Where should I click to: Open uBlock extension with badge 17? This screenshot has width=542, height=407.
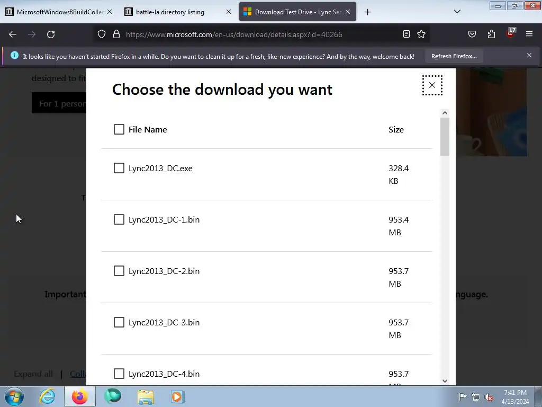click(x=510, y=33)
